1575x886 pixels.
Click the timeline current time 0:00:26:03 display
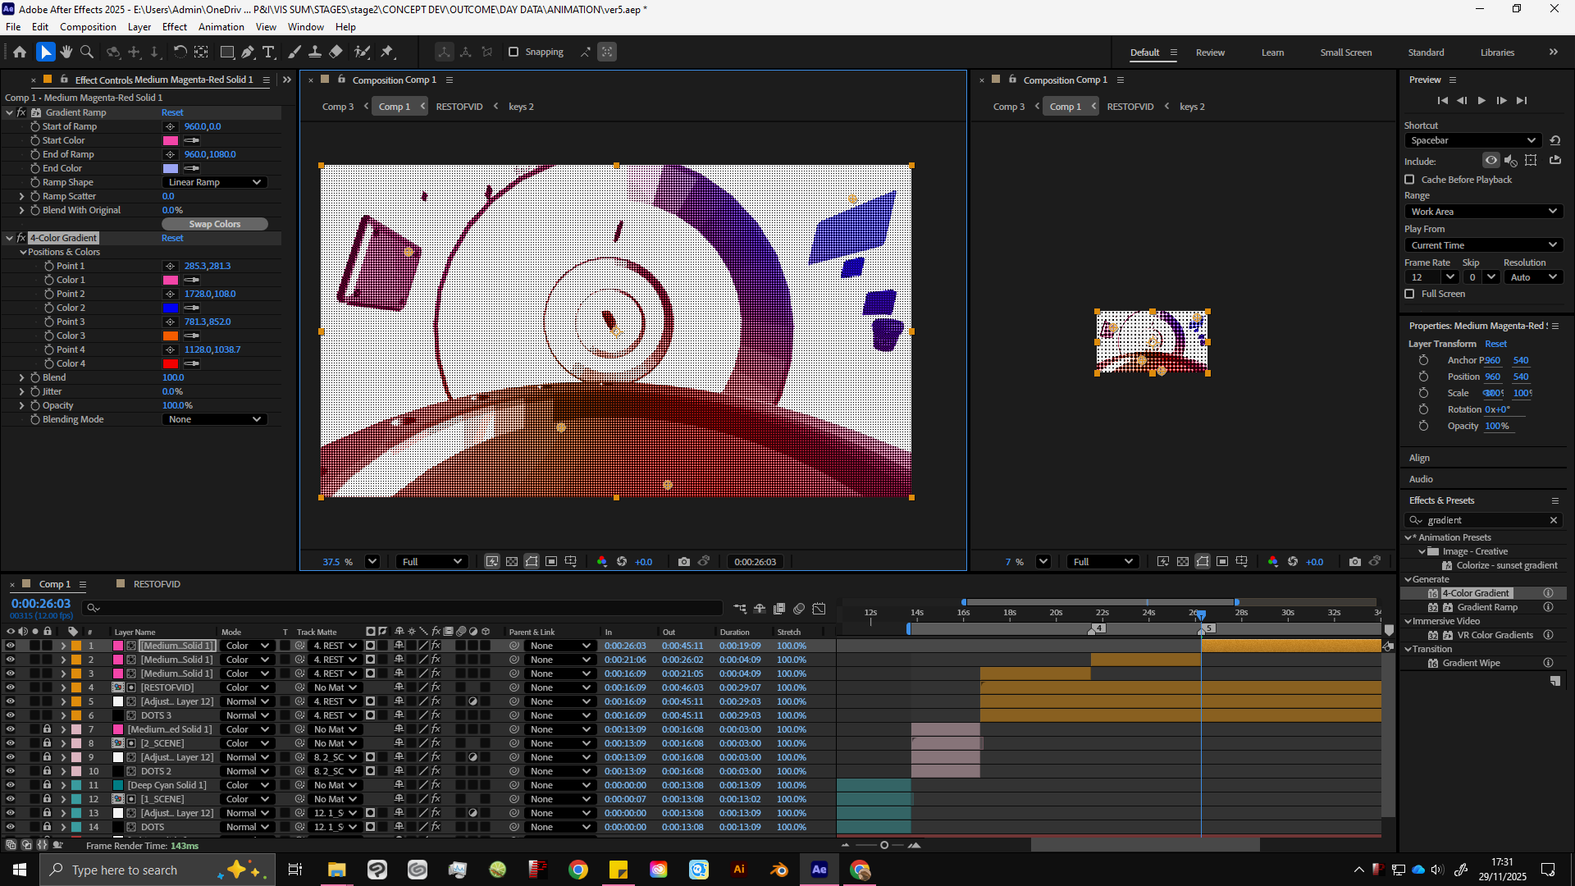[41, 604]
